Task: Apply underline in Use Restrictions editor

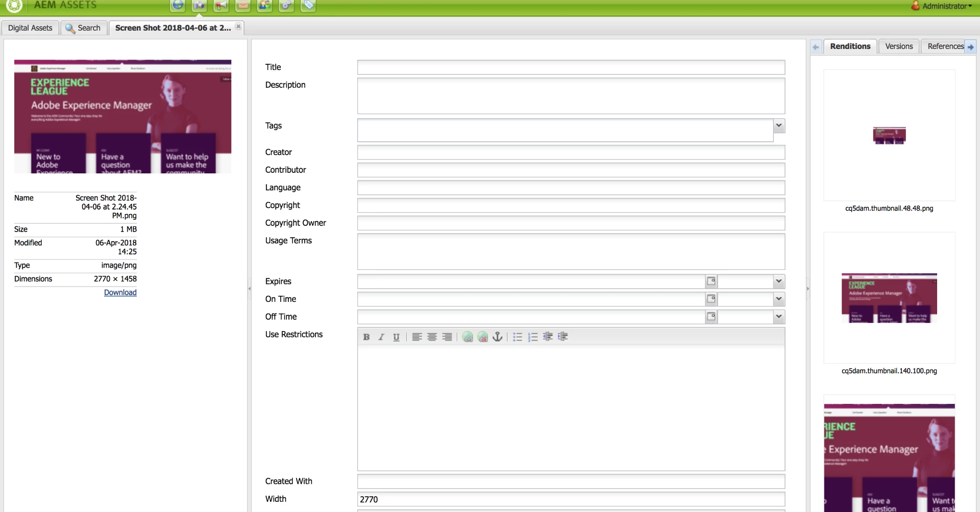Action: 396,337
